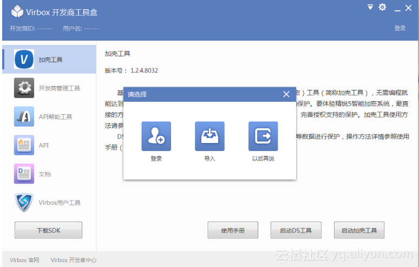Click the Virbox logo in the title bar

click(17, 11)
